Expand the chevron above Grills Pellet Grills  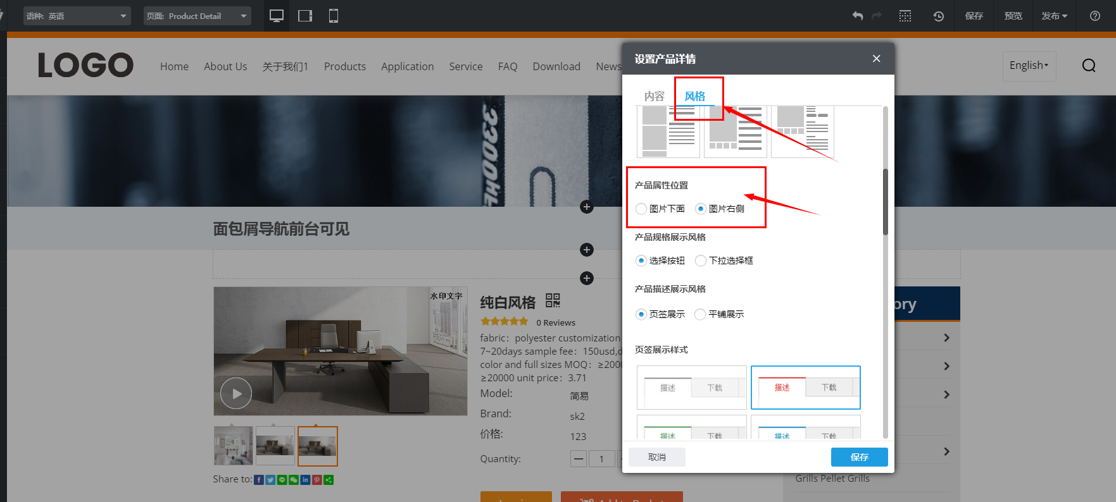point(946,451)
